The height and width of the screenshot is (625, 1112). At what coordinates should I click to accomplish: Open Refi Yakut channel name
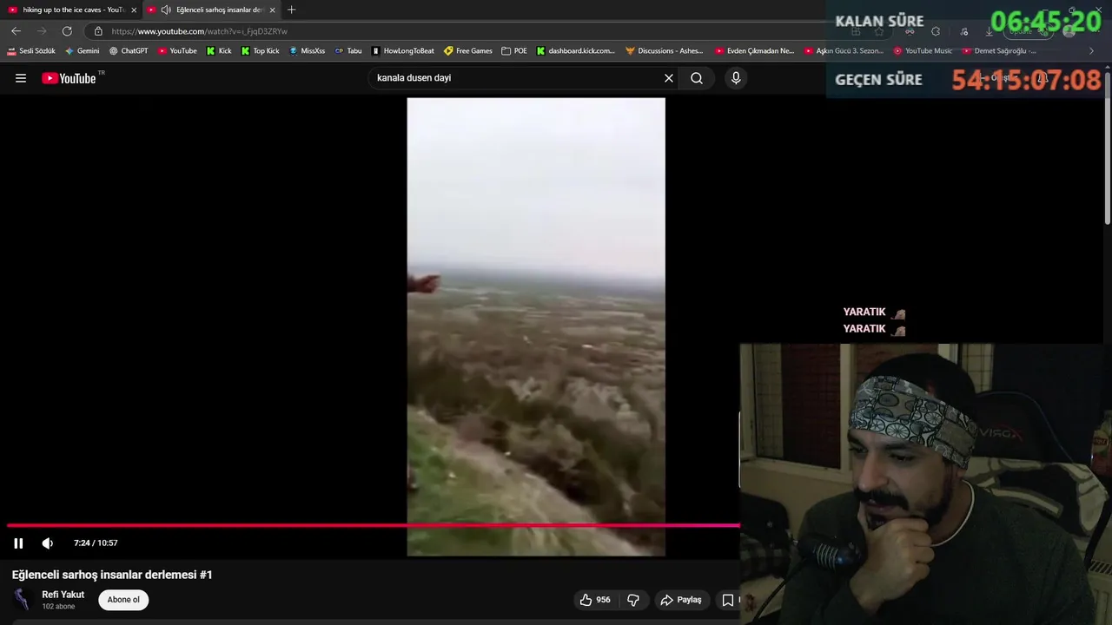click(63, 595)
